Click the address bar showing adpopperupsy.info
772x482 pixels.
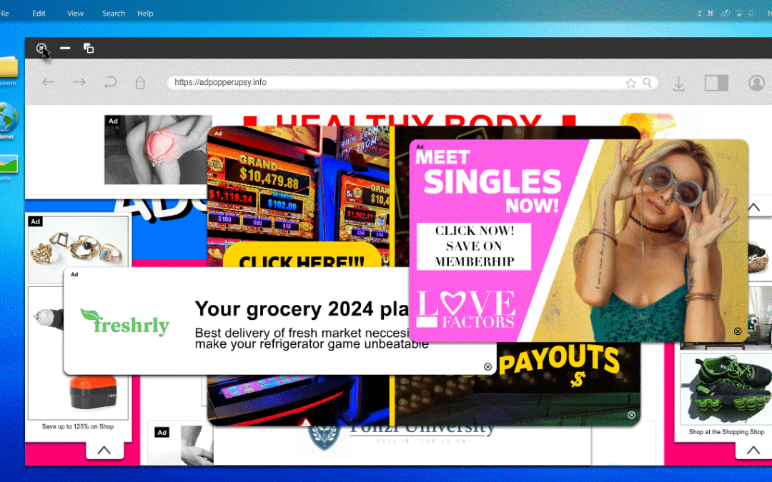[x=393, y=83]
